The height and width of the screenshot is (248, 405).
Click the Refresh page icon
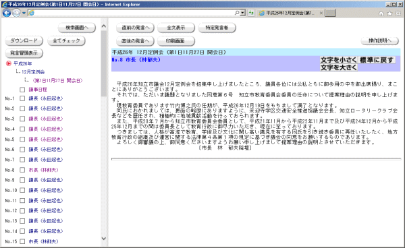tap(251, 13)
